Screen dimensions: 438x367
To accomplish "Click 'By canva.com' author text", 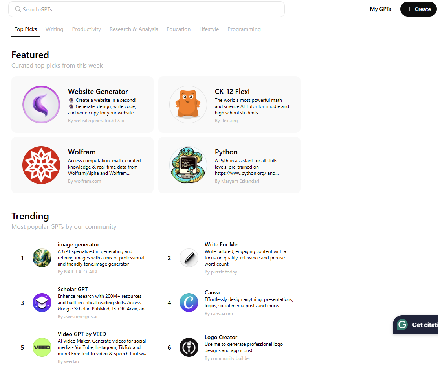I will tap(219, 313).
